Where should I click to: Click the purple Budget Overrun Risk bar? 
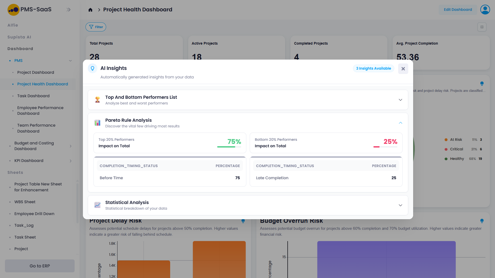click(x=386, y=259)
